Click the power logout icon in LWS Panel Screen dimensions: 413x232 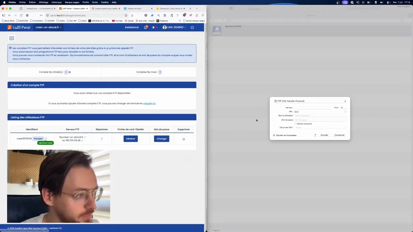pos(192,27)
